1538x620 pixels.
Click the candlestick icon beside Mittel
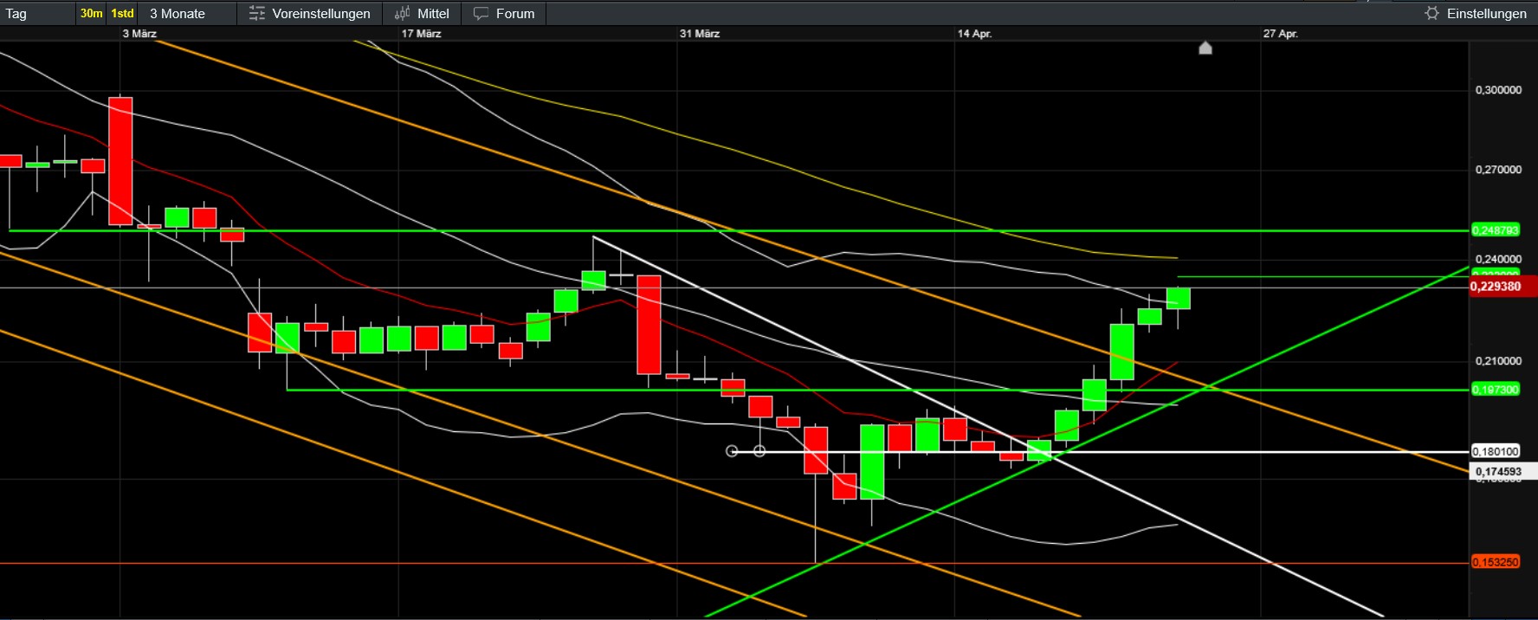tap(403, 13)
